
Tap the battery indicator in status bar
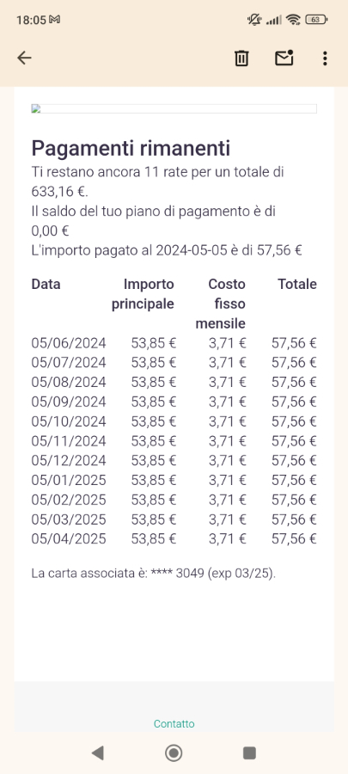click(x=317, y=20)
